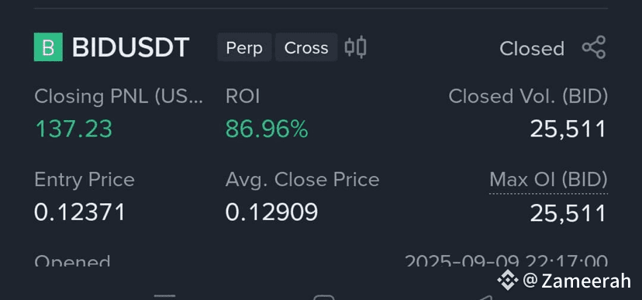Share the closed BIDUSDT position
The image size is (642, 300).
(x=594, y=47)
